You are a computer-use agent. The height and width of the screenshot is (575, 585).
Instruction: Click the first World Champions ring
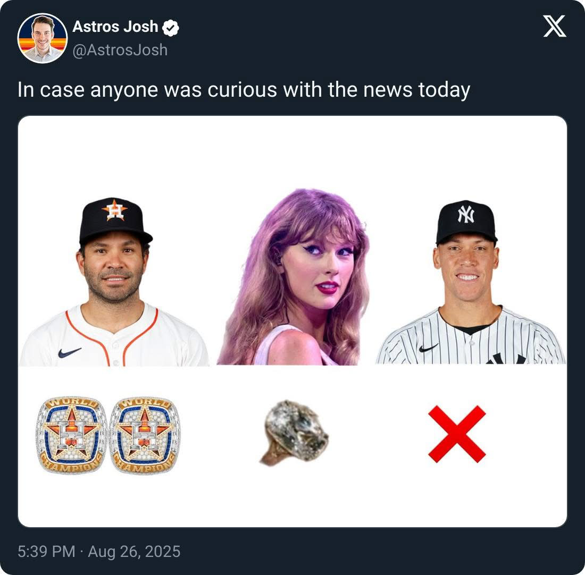pyautogui.click(x=72, y=435)
